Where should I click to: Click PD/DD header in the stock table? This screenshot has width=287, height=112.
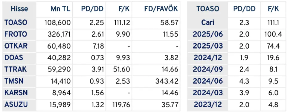tap(92, 9)
